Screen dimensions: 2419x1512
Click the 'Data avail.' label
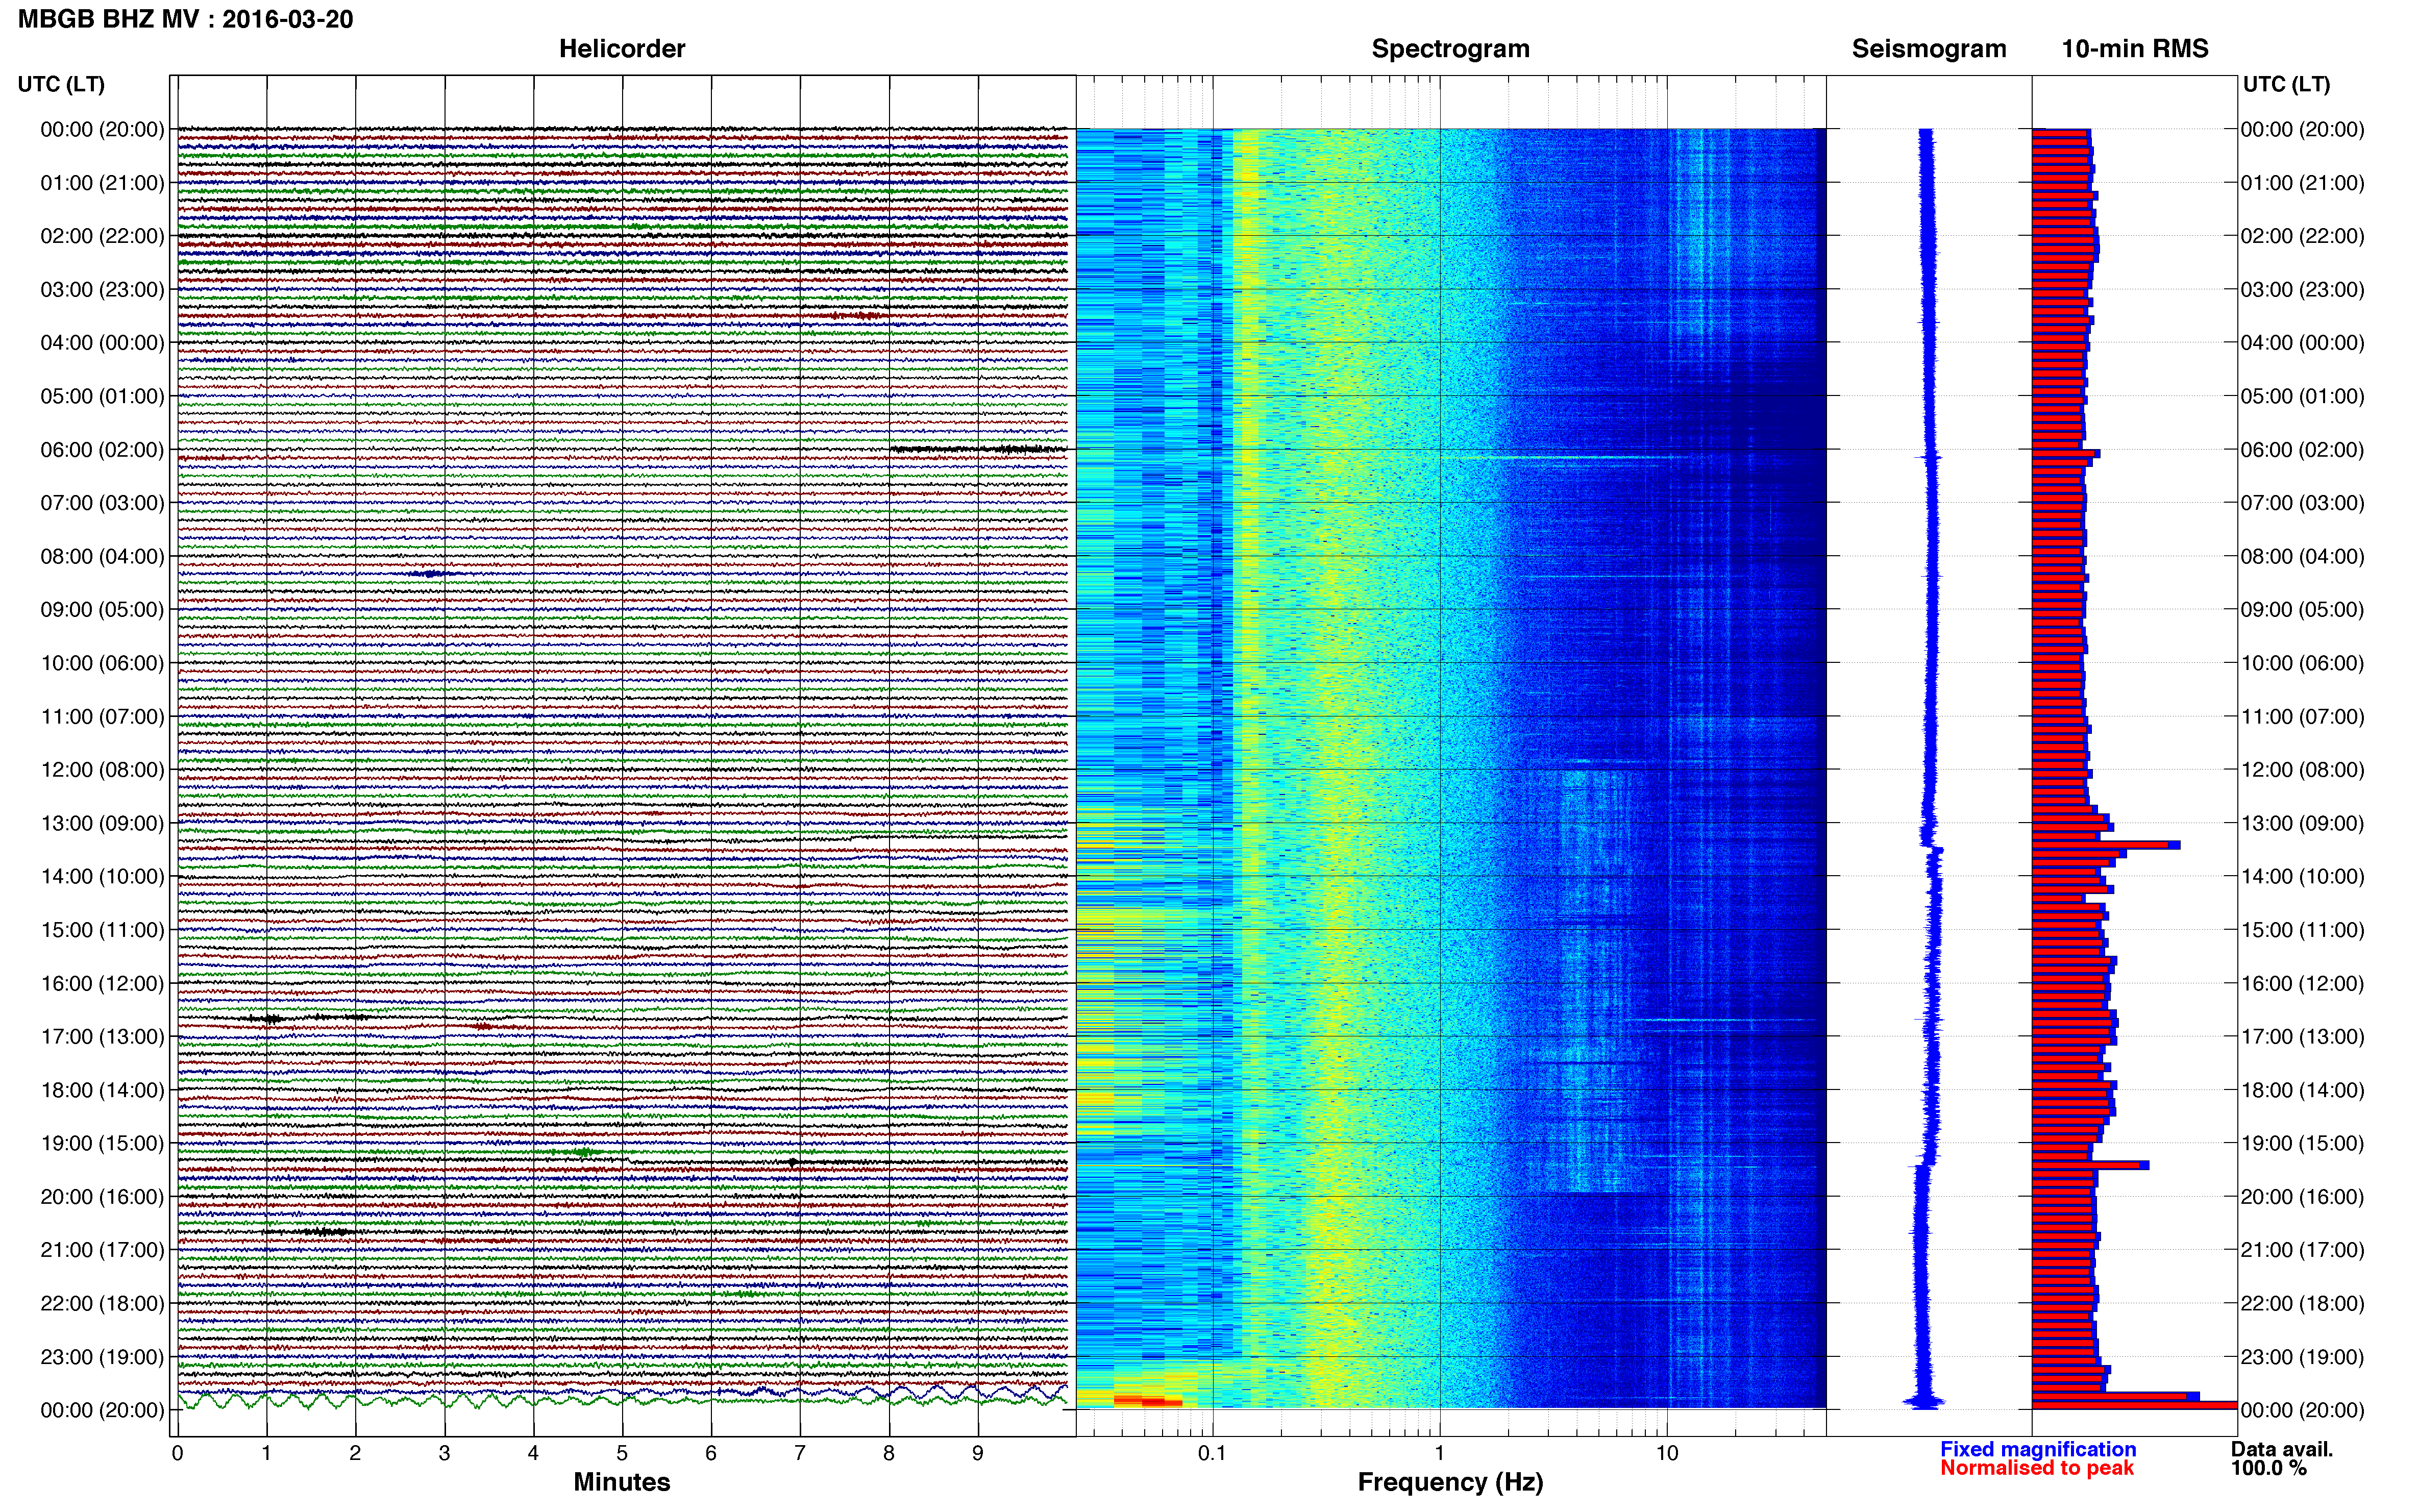(2282, 1449)
